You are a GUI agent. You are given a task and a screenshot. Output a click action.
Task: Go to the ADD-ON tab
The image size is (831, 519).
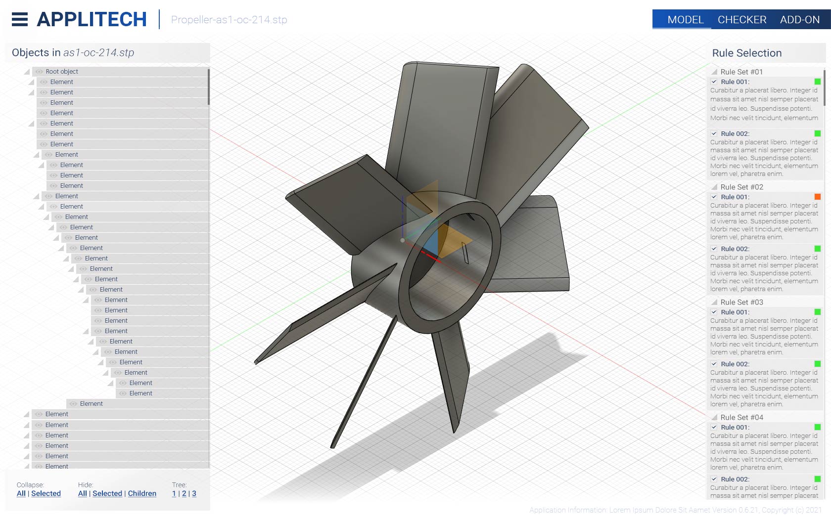pos(800,20)
